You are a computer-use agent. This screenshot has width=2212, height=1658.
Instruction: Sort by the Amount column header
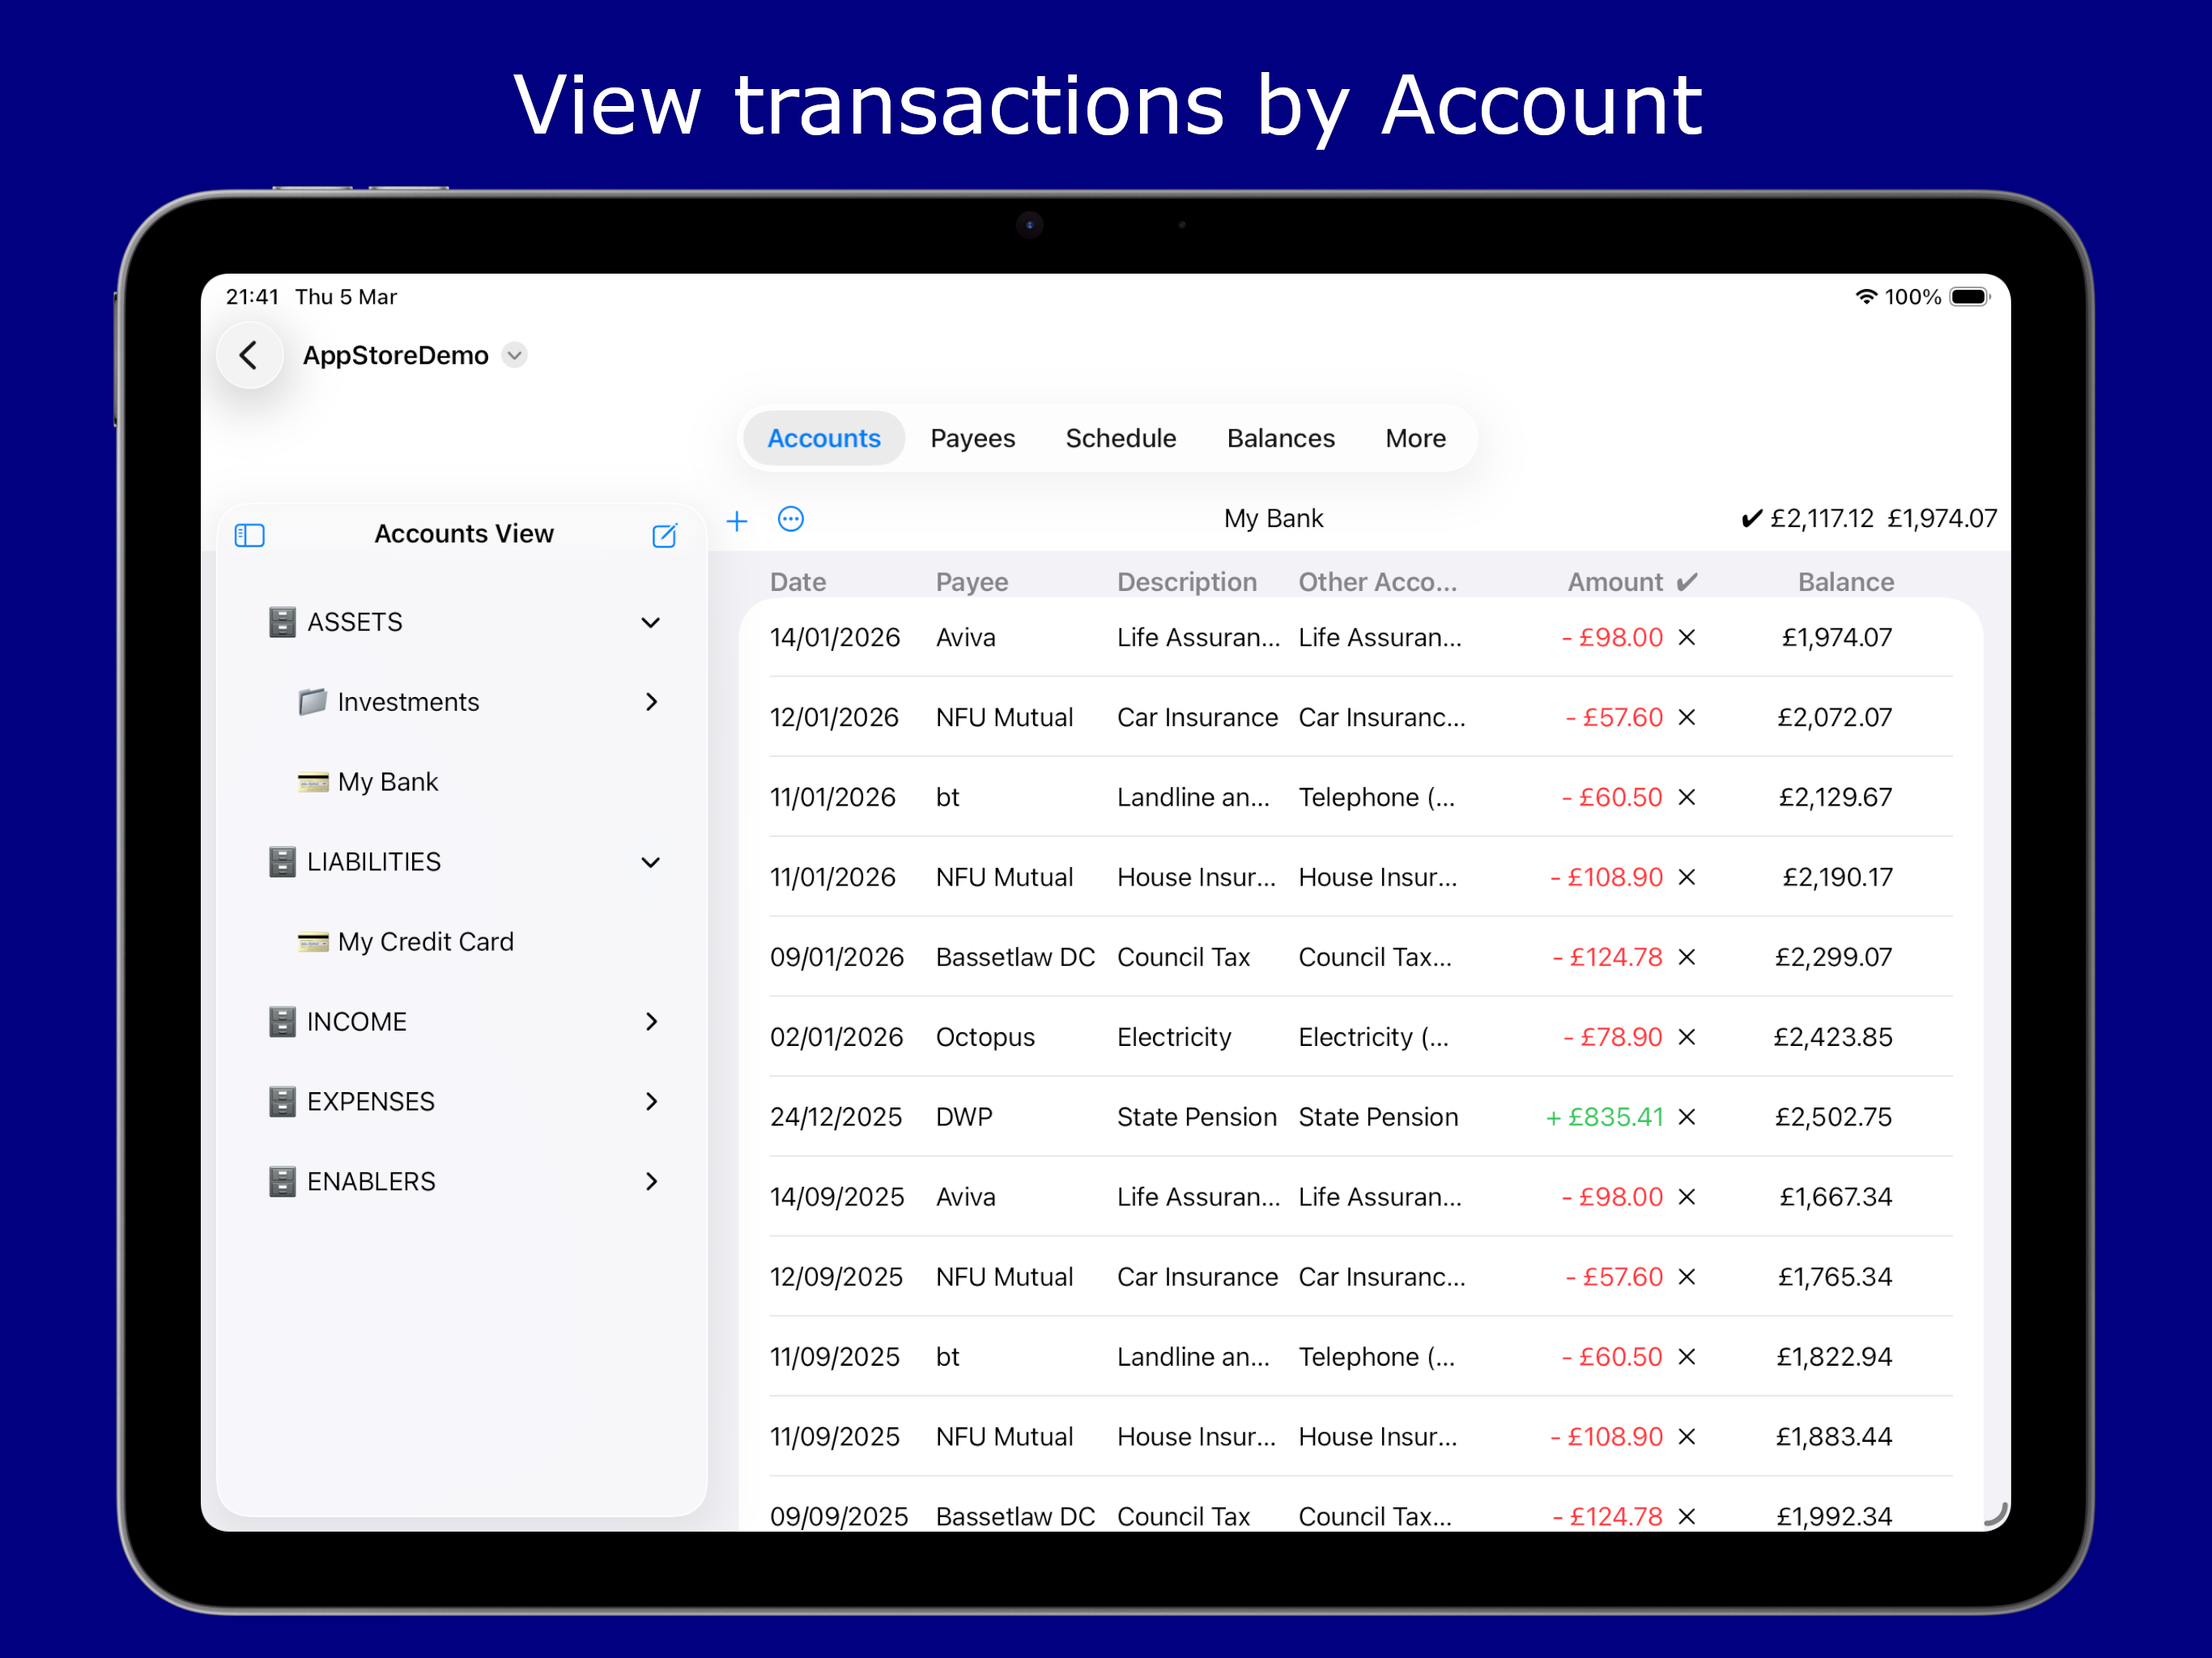1615,582
